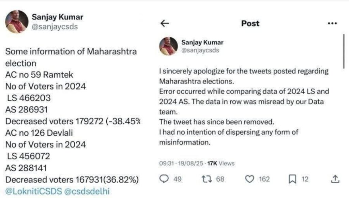Repost using the retweet arrows icon
The image size is (349, 198).
207,179
